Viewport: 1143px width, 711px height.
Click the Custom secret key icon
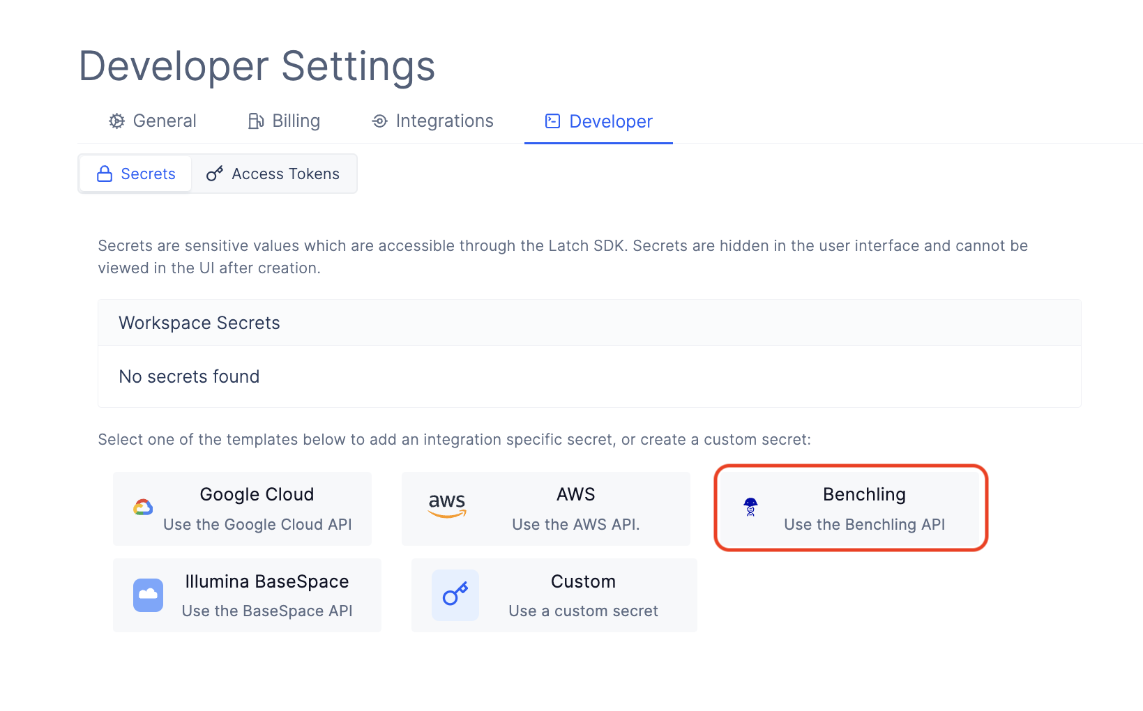click(455, 595)
